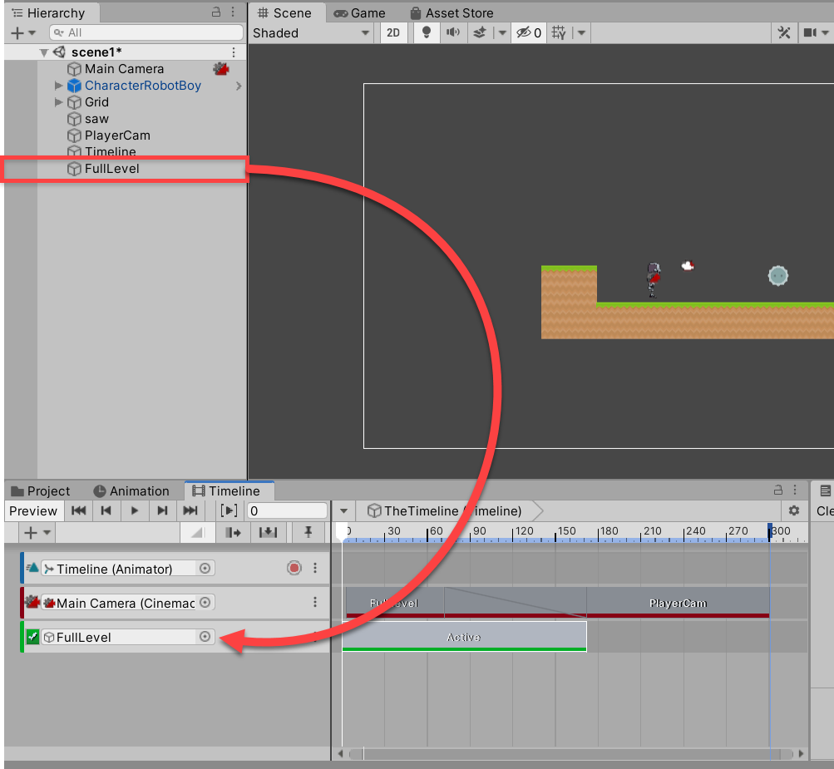Click in the Hierarchy search field
The width and height of the screenshot is (834, 769).
click(146, 33)
